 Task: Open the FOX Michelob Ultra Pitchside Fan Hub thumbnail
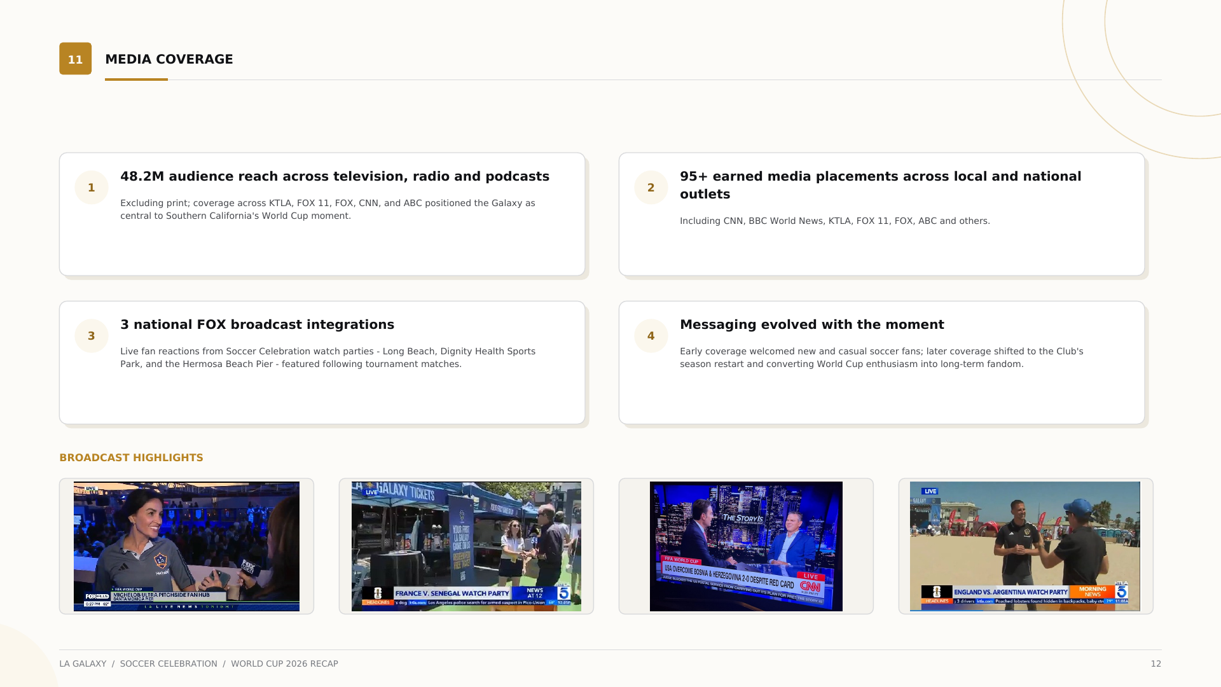click(x=186, y=546)
